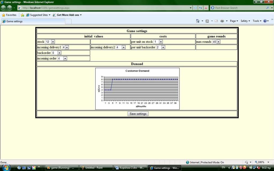The height and width of the screenshot is (171, 274).
Task: Click the Read Mail envelope icon
Action: (x=216, y=21)
